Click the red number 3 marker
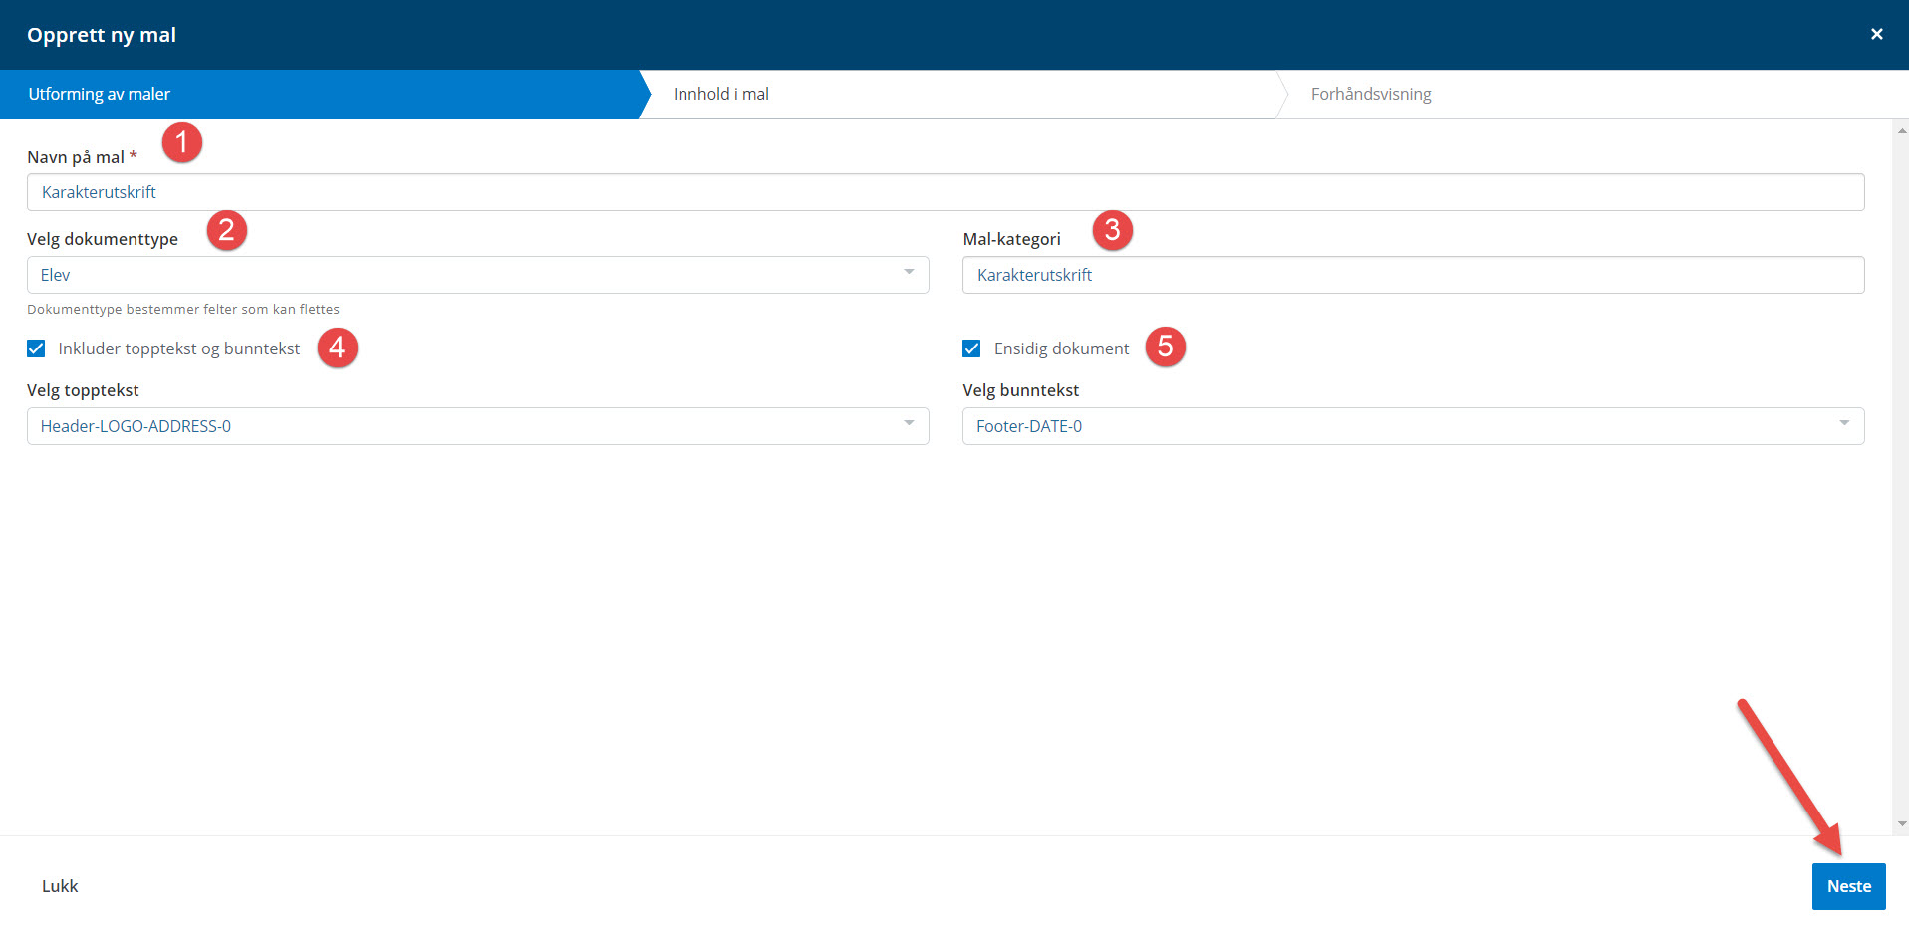 click(x=1113, y=230)
